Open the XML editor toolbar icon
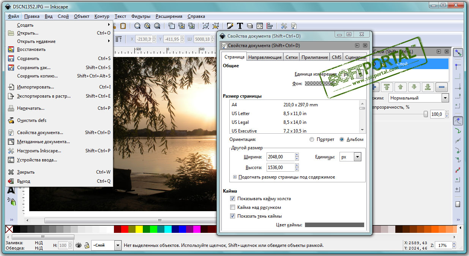The height and width of the screenshot is (256, 469). 260,26
